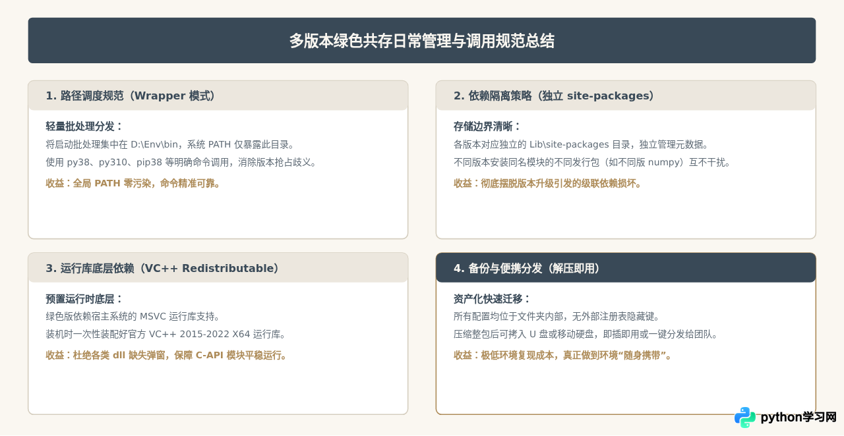Click the subheading 轻量批处理分发：

(84, 126)
